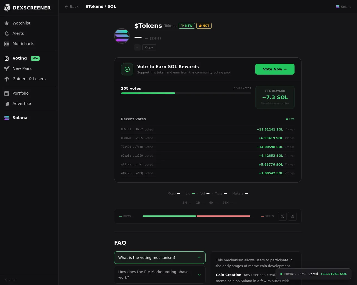
Task: Open Gainers & Losers arrow icon
Action: [7, 79]
